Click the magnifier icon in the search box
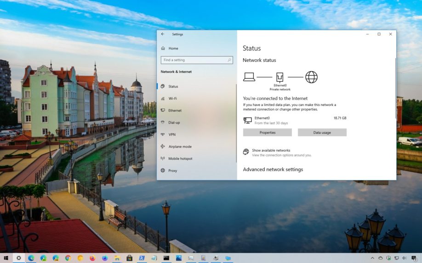Viewport: 422px width, 263px height. click(229, 60)
